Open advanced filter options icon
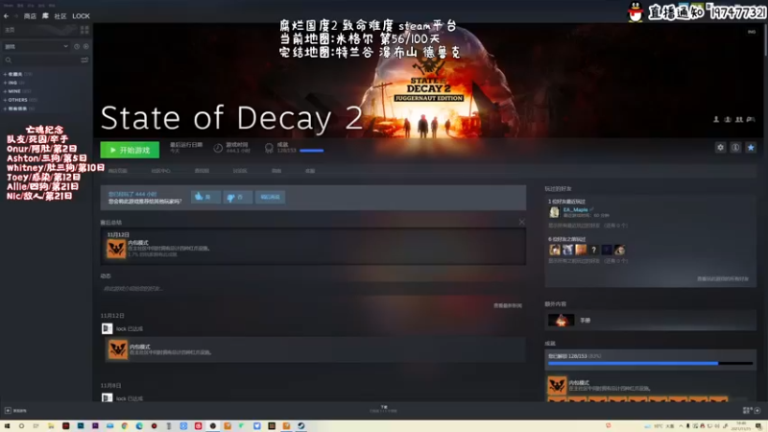 point(84,60)
